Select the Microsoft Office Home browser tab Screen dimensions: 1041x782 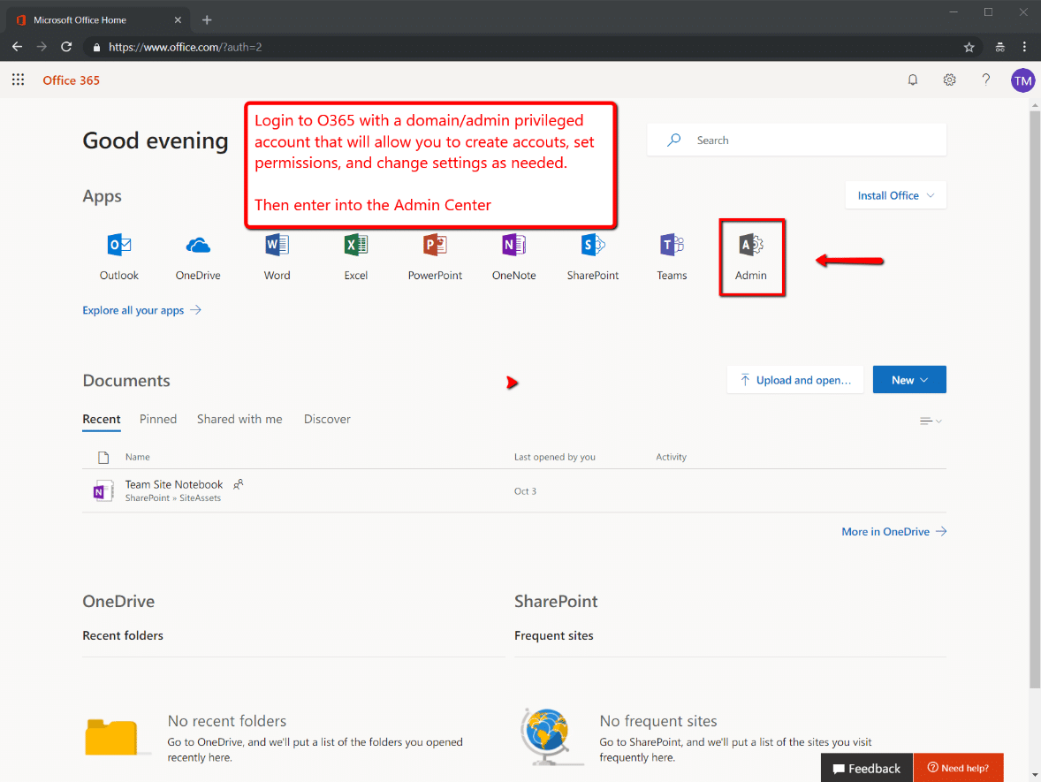(x=98, y=20)
